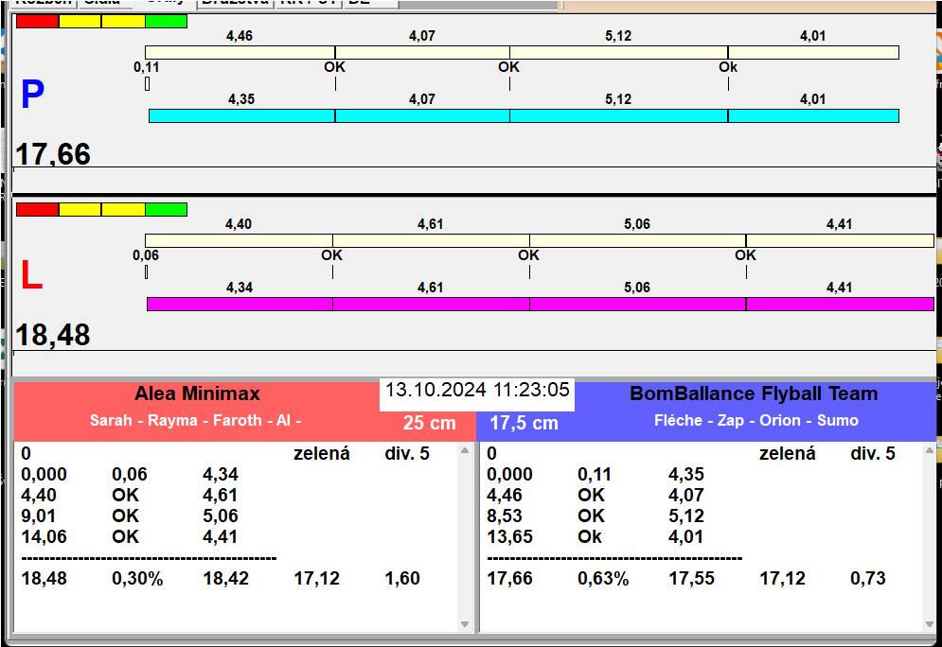942x647 pixels.
Task: Click the cyan 5,12 segment in lane P
Action: [x=618, y=115]
